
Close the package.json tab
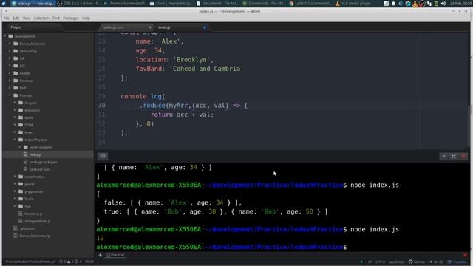pyautogui.click(x=150, y=27)
